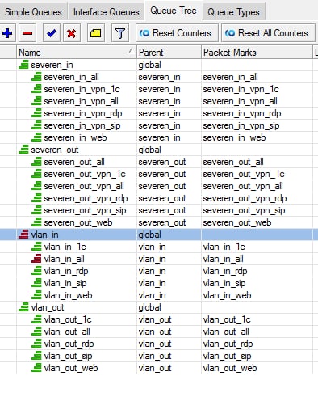Click the Reset All Counters button
Image resolution: width=318 pixels, height=393 pixels.
tap(268, 33)
